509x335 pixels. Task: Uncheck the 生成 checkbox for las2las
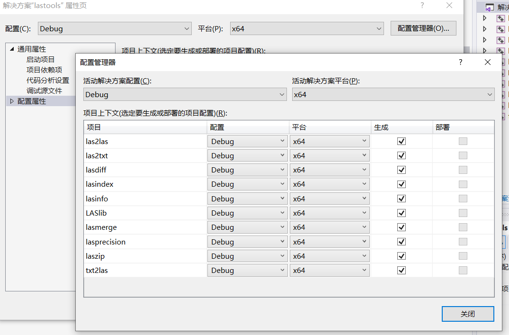pyautogui.click(x=401, y=141)
